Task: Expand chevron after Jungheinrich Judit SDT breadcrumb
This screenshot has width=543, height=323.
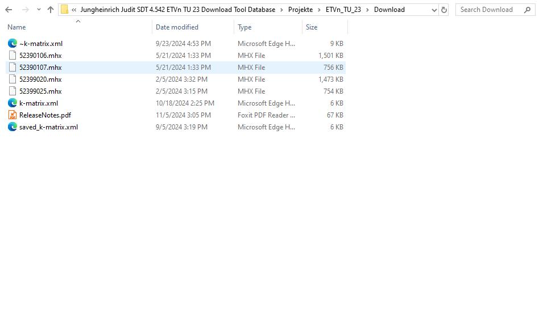Action: (x=281, y=10)
